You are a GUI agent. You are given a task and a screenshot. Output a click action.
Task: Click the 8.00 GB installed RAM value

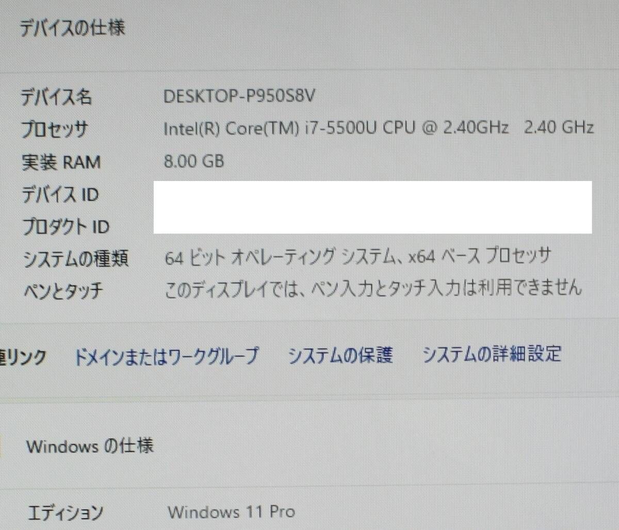[194, 161]
